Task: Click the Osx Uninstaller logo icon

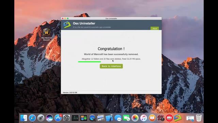Action: click(67, 25)
